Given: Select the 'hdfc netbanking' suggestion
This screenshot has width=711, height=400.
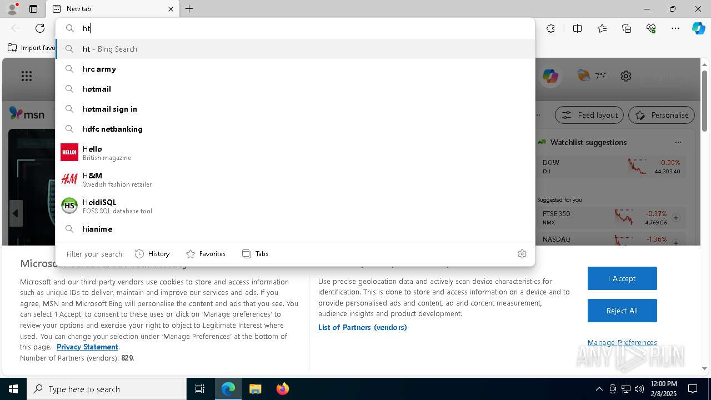Looking at the screenshot, I should (295, 129).
